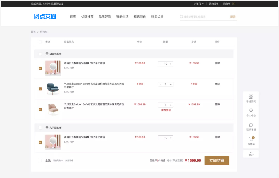The height and width of the screenshot is (178, 279).
Task: Click the 搜索 search button
Action: pos(233,17)
